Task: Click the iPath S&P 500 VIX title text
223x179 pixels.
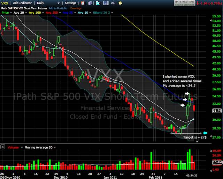Action: (24, 8)
